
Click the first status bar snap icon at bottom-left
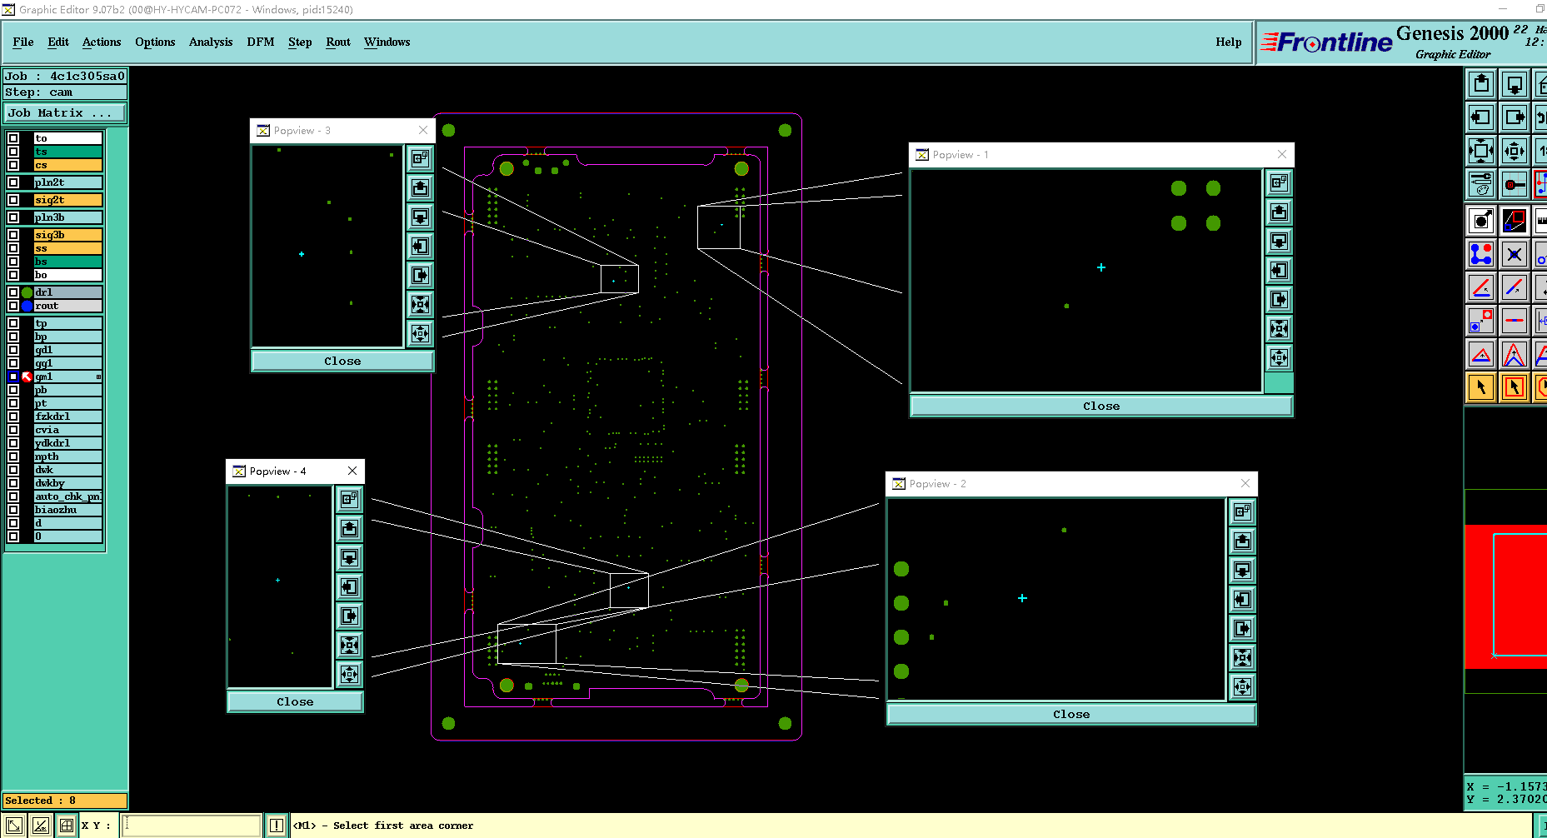coord(14,826)
